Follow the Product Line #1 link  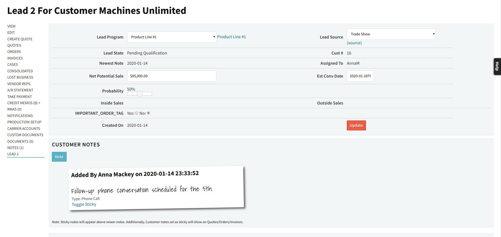[231, 37]
